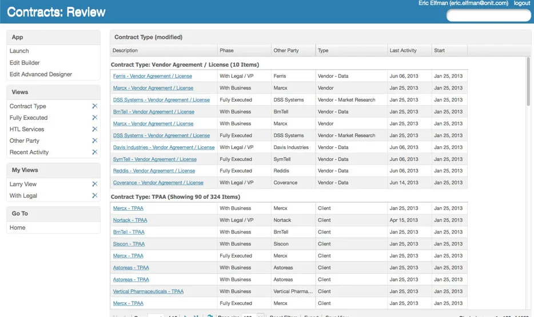Sort by the Phase column header
The width and height of the screenshot is (534, 317).
pos(244,50)
